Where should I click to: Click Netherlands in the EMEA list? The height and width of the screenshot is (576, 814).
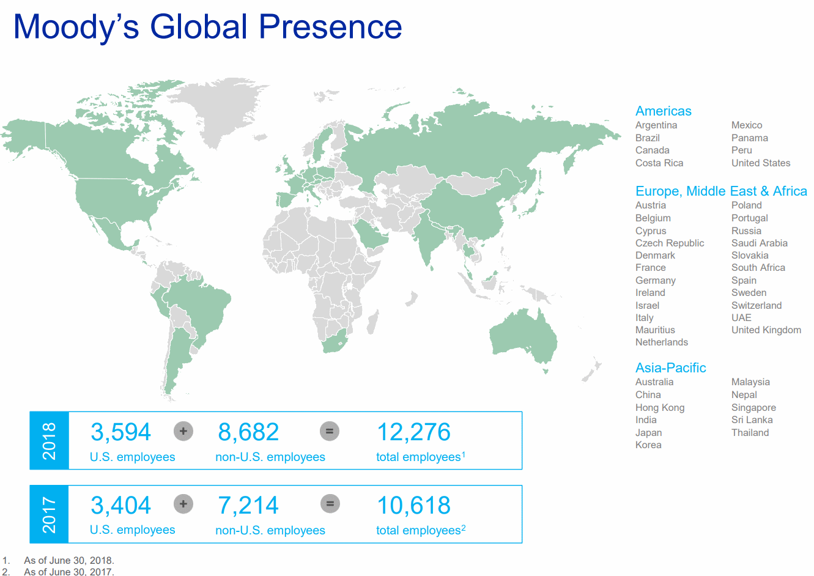tap(662, 342)
